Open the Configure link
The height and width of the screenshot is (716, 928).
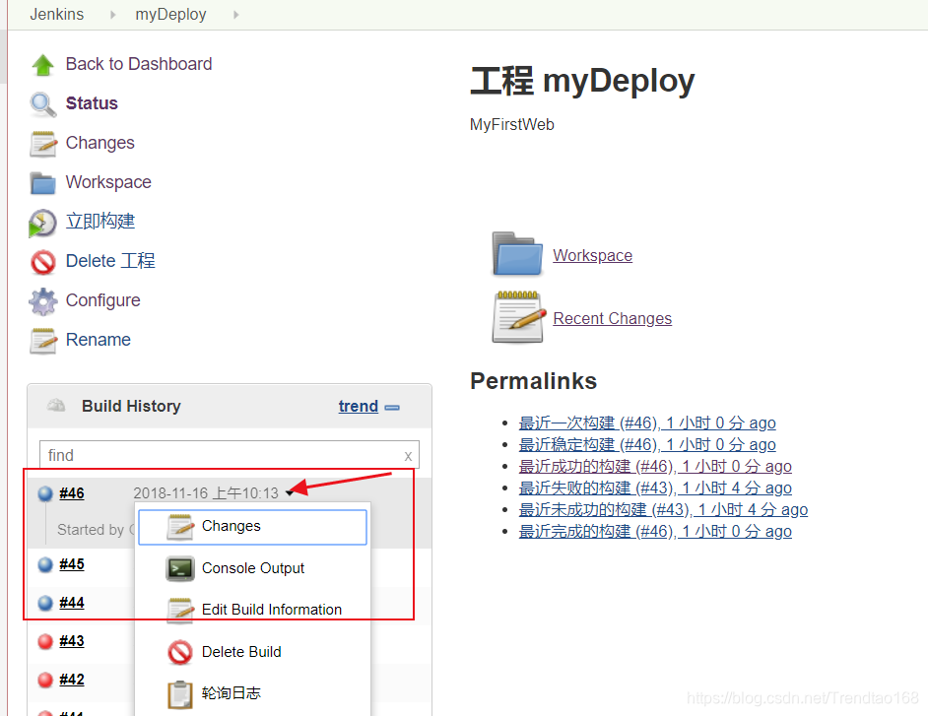click(103, 300)
